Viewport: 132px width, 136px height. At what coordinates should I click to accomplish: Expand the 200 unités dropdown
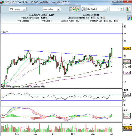point(24,9)
